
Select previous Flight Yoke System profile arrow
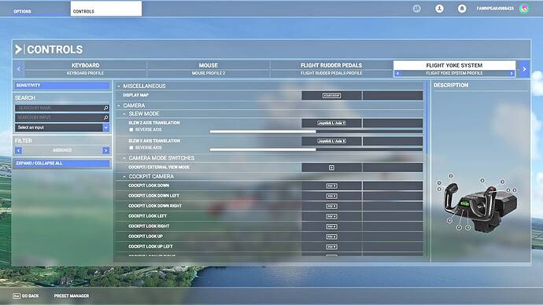(397, 73)
